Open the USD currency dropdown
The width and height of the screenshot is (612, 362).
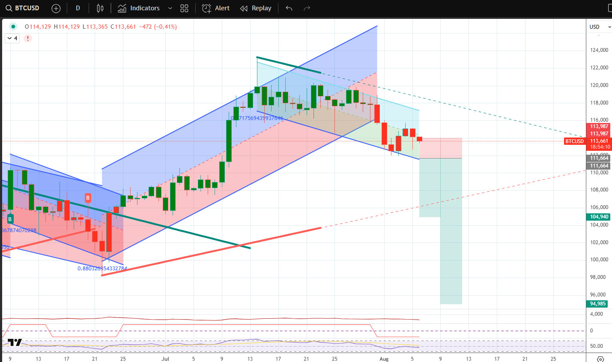click(x=600, y=27)
